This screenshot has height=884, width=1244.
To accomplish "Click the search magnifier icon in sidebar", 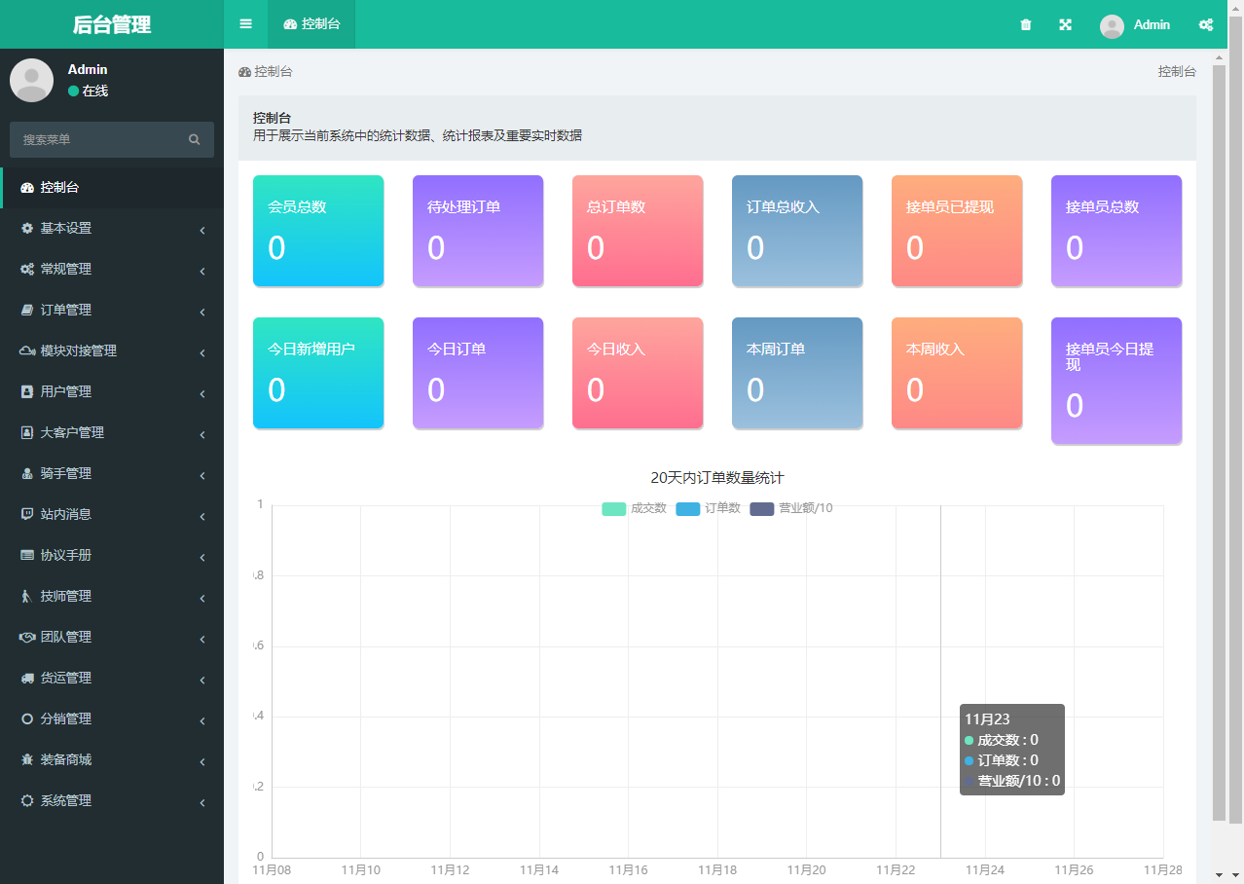I will click(x=195, y=140).
